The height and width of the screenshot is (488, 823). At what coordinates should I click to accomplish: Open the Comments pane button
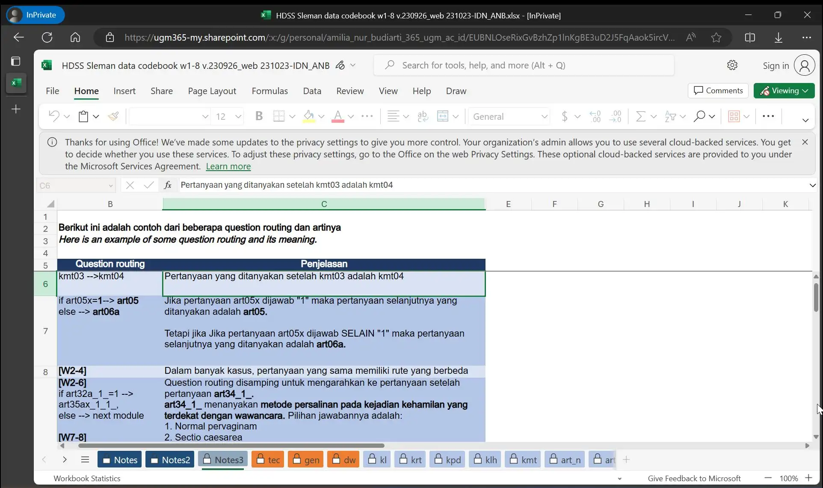718,91
